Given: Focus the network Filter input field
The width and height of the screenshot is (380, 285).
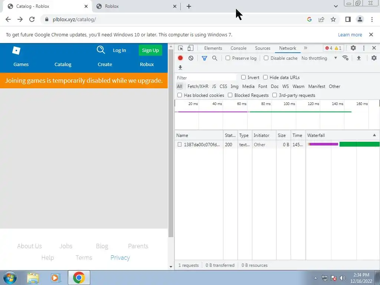Looking at the screenshot, I should 206,78.
